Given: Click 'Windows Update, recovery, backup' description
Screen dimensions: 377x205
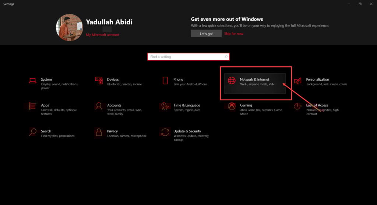Looking at the screenshot, I should pos(191,138).
